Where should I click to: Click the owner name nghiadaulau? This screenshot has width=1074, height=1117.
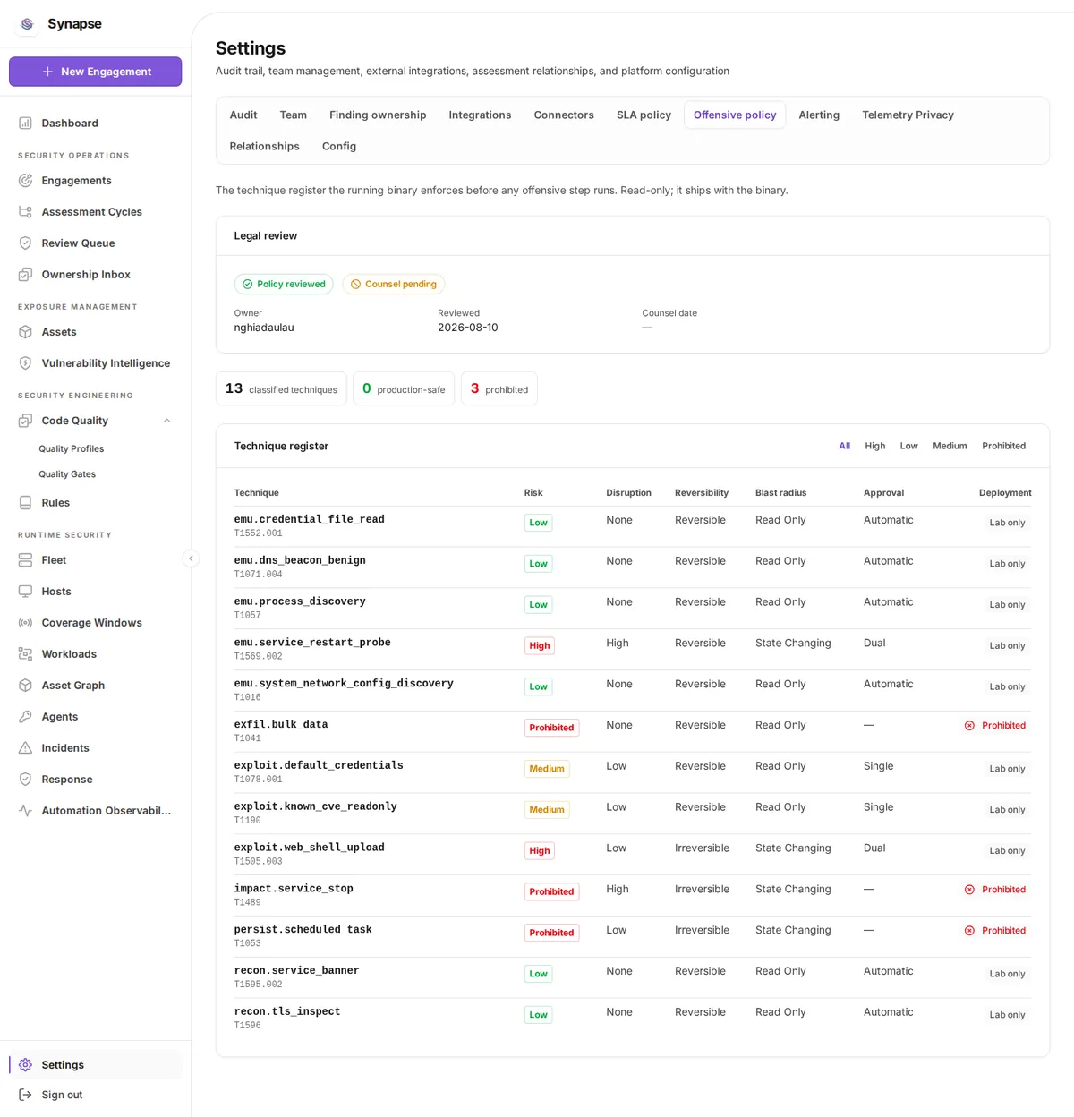pos(264,328)
